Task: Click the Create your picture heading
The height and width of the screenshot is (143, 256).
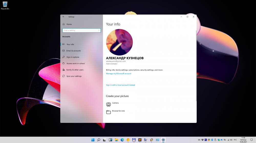Action: (117, 96)
